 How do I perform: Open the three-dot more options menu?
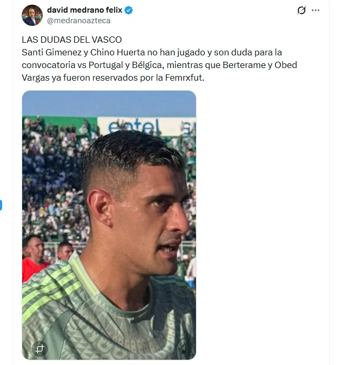click(315, 10)
